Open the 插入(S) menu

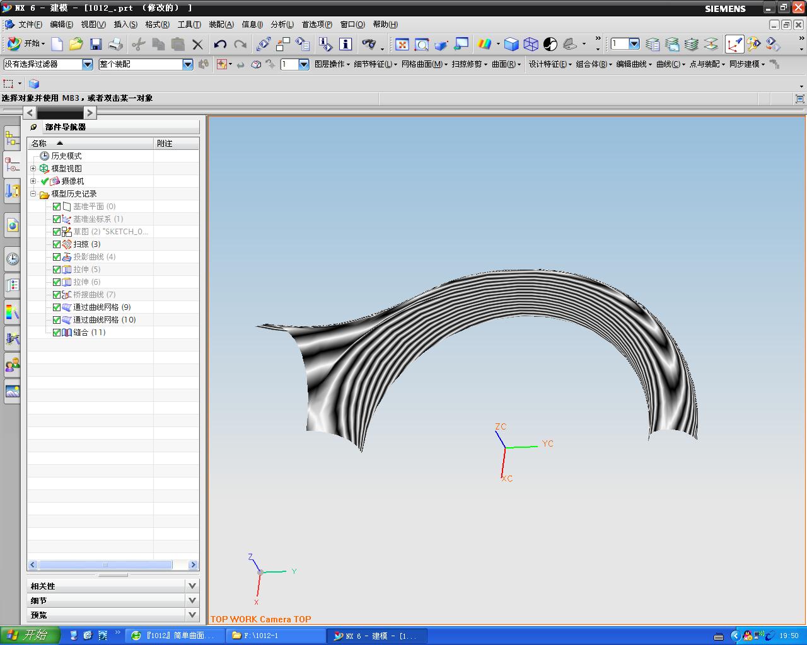click(x=125, y=25)
